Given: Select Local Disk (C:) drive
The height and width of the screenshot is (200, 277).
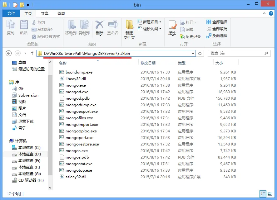Looking at the screenshot, I should click(x=26, y=147).
